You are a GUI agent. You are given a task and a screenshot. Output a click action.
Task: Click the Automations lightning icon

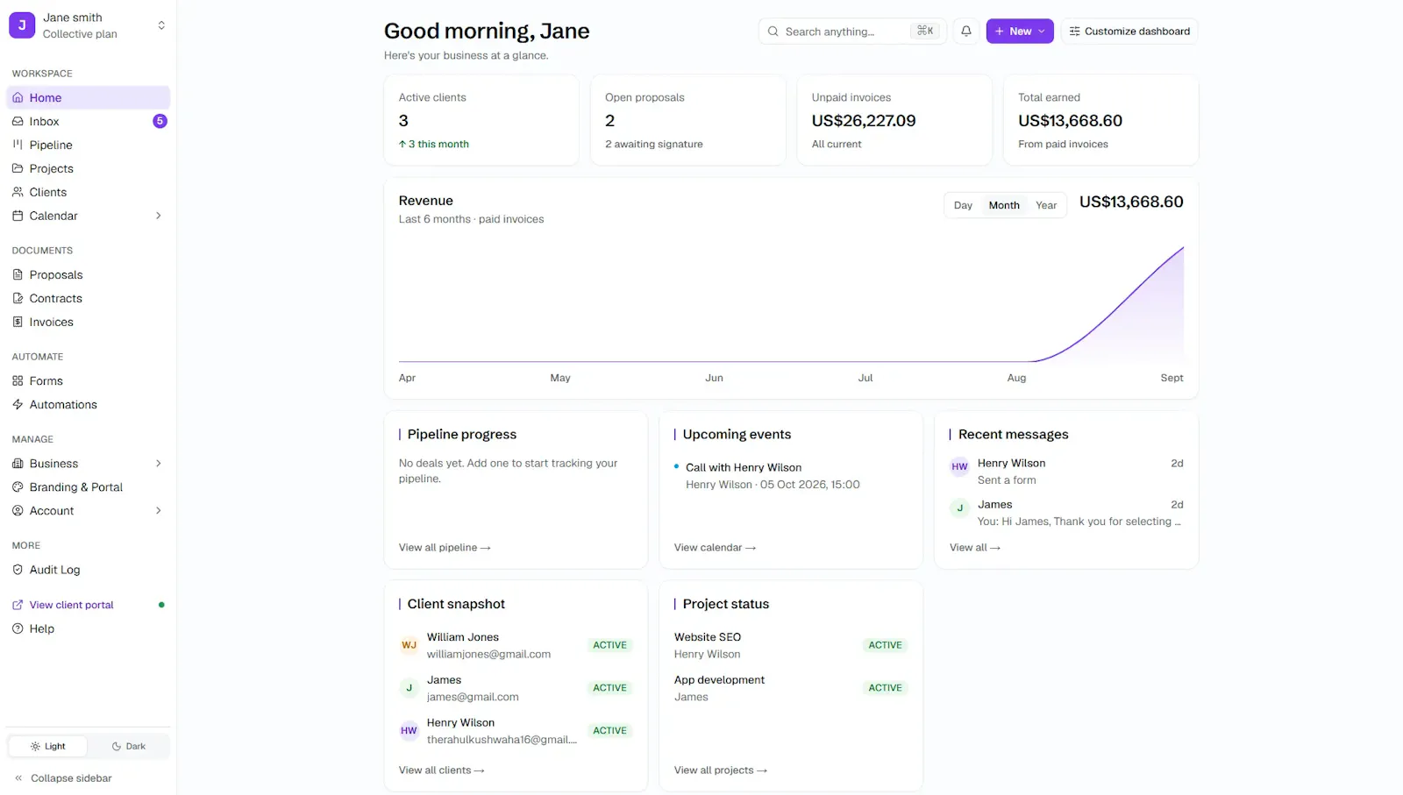tap(18, 404)
